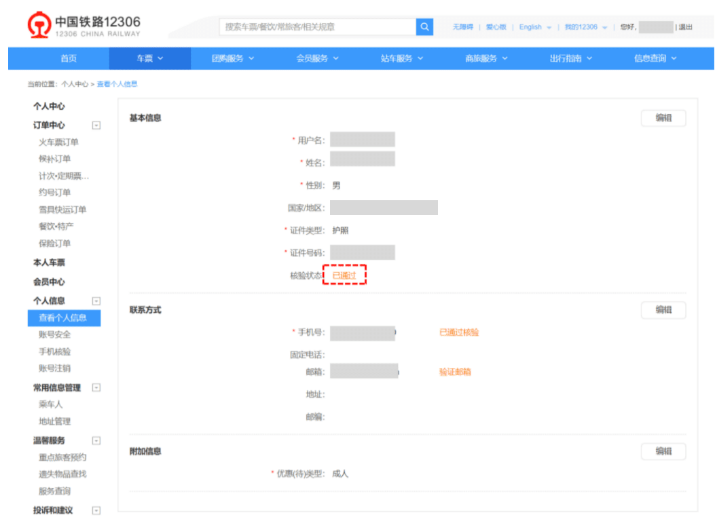Select 账号安全 in the sidebar

pyautogui.click(x=54, y=335)
